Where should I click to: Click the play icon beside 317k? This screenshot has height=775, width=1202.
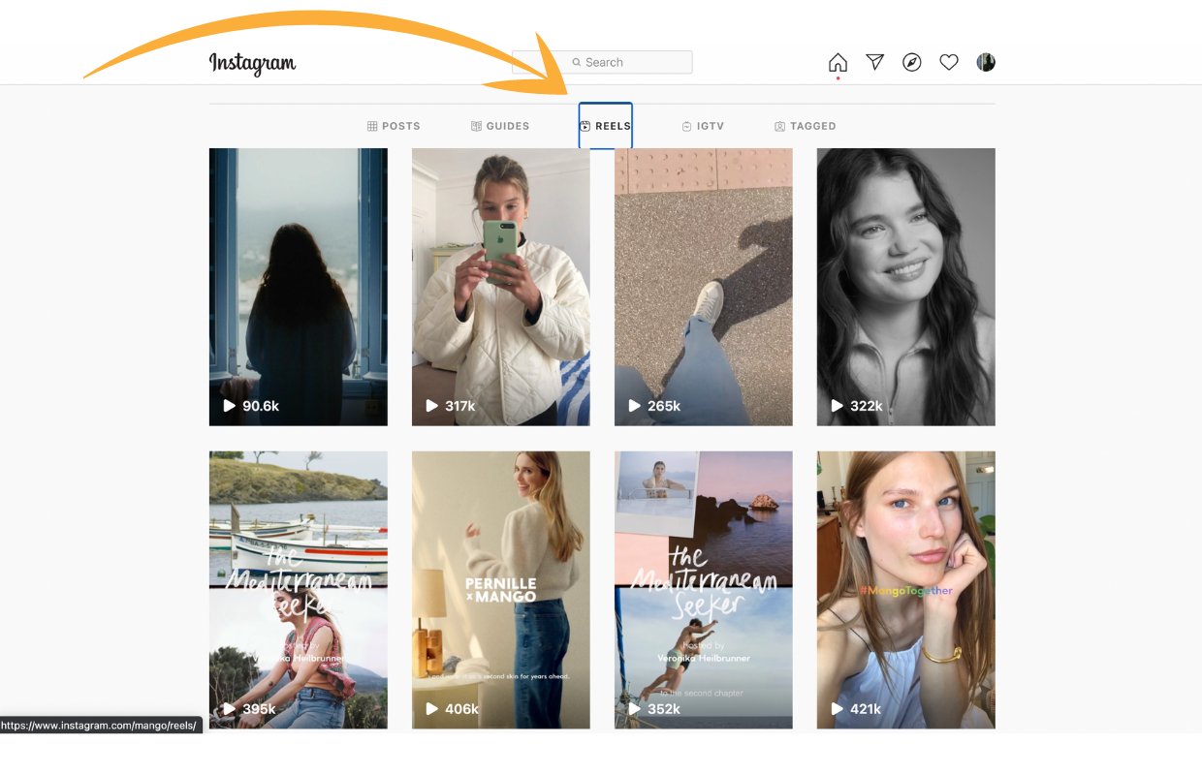pyautogui.click(x=432, y=406)
